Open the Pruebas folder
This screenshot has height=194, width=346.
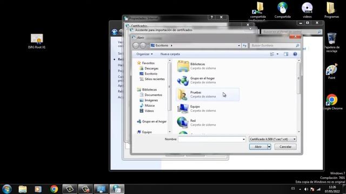(208, 94)
